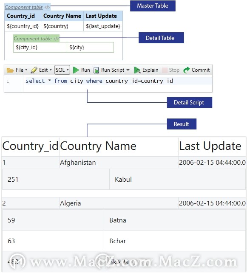Click the result Country Name column header

pyautogui.click(x=119, y=146)
